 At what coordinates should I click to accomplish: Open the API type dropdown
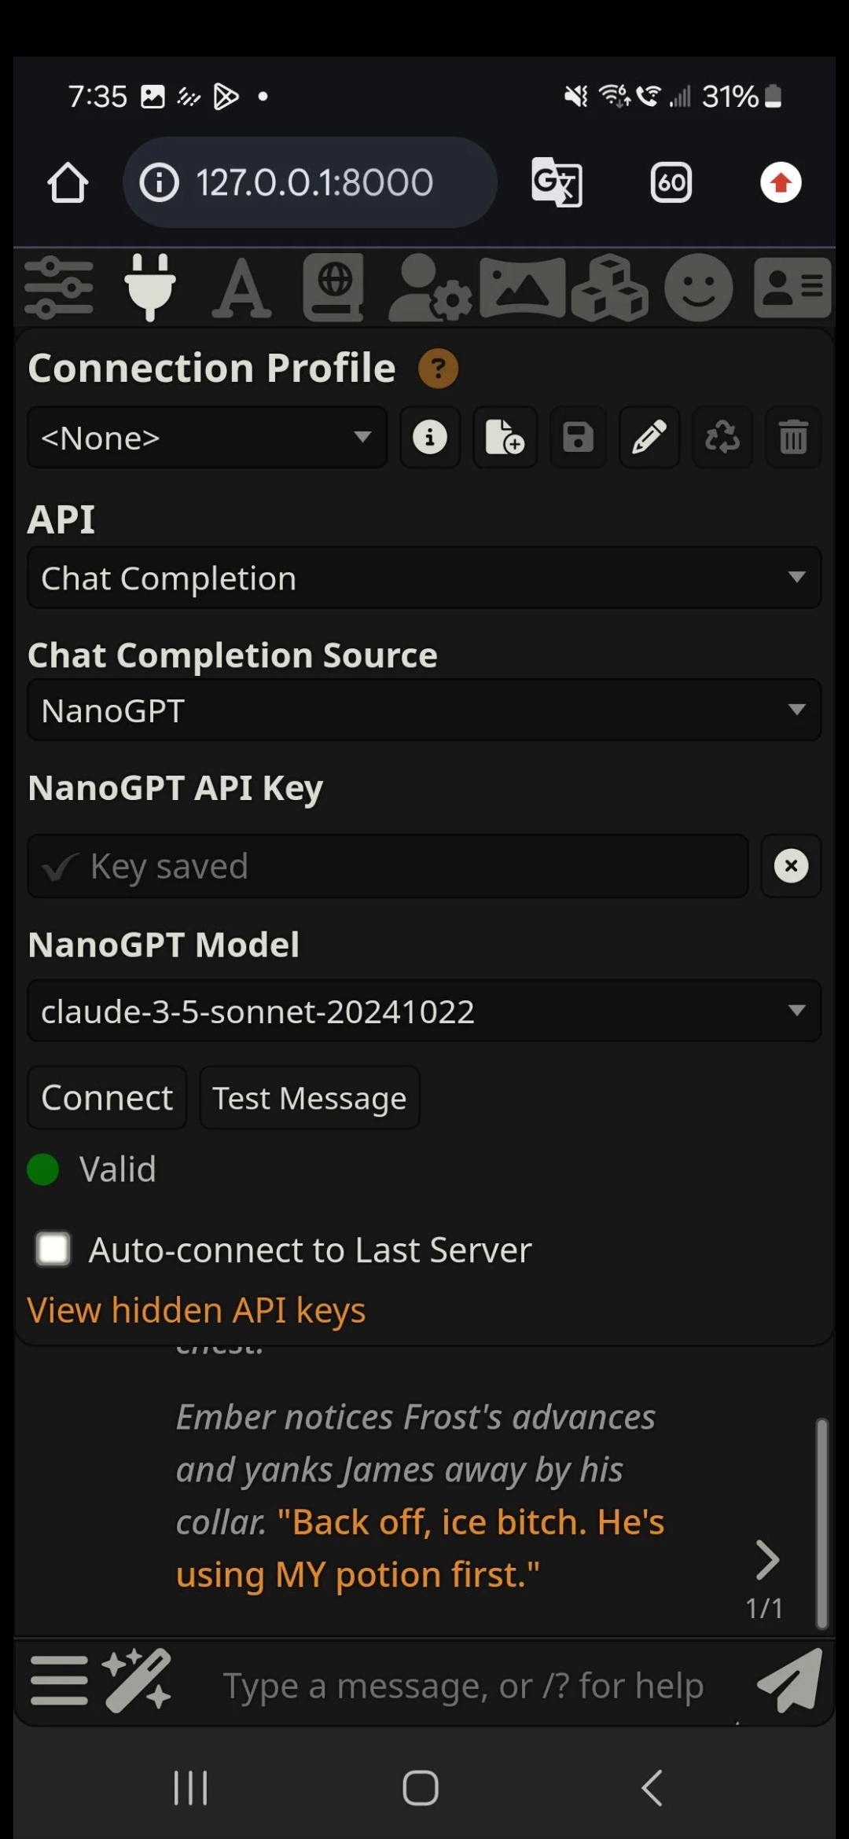point(424,578)
